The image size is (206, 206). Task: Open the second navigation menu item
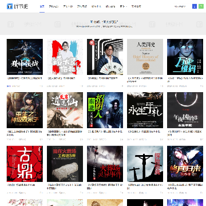point(54,6)
